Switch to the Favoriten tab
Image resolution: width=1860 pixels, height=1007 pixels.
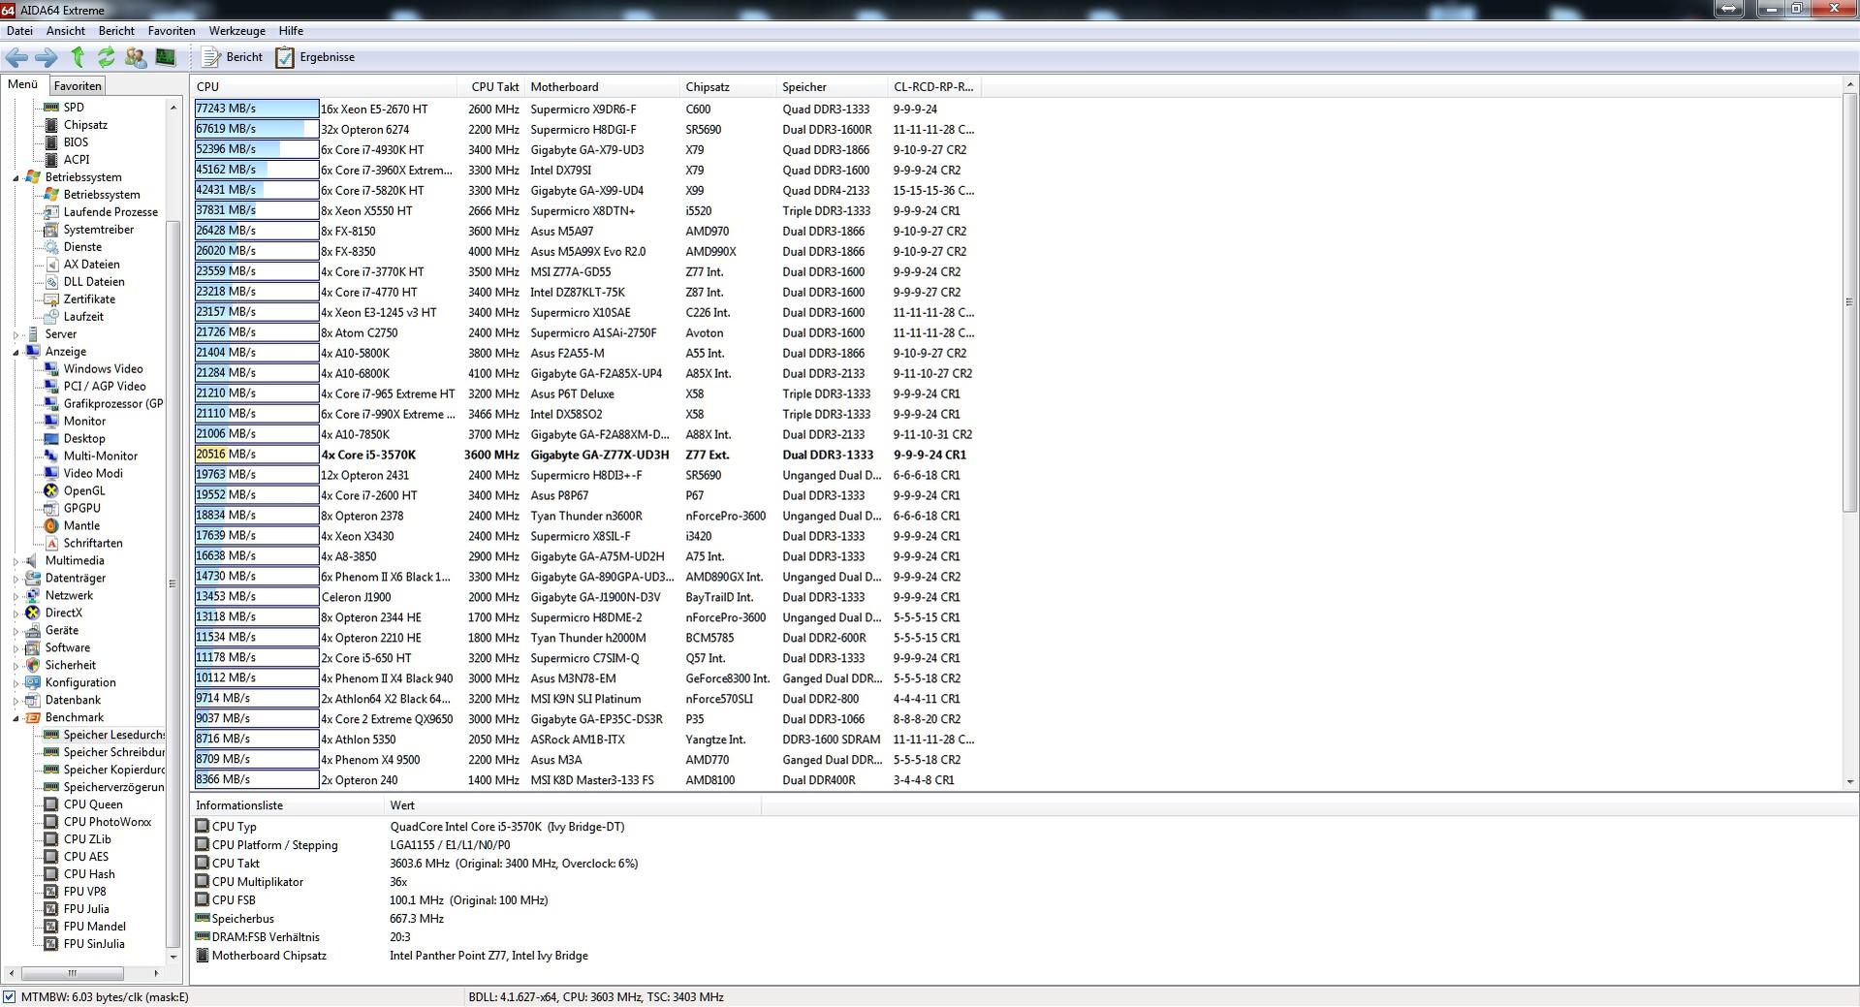coord(77,86)
